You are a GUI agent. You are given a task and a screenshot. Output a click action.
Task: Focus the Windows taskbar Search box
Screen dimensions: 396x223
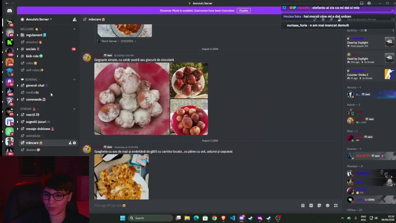point(150,218)
